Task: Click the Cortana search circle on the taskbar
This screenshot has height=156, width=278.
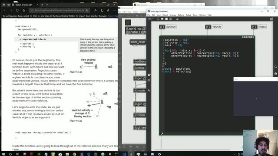Action: point(10,154)
